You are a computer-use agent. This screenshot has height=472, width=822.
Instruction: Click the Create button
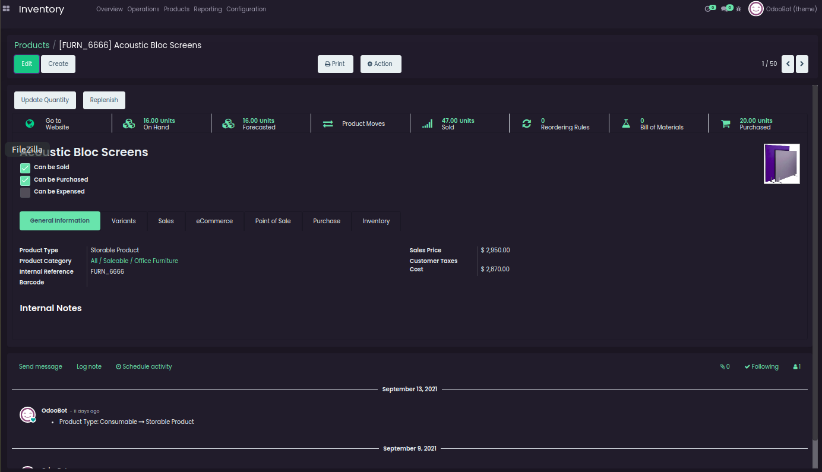(x=58, y=64)
